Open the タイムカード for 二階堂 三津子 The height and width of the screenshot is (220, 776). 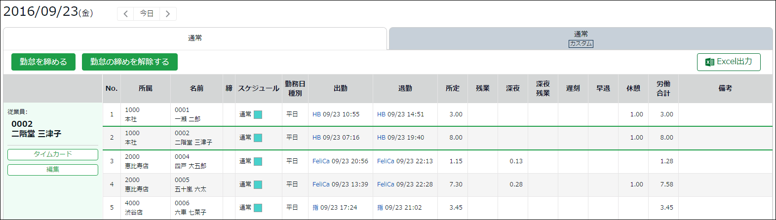coord(53,154)
